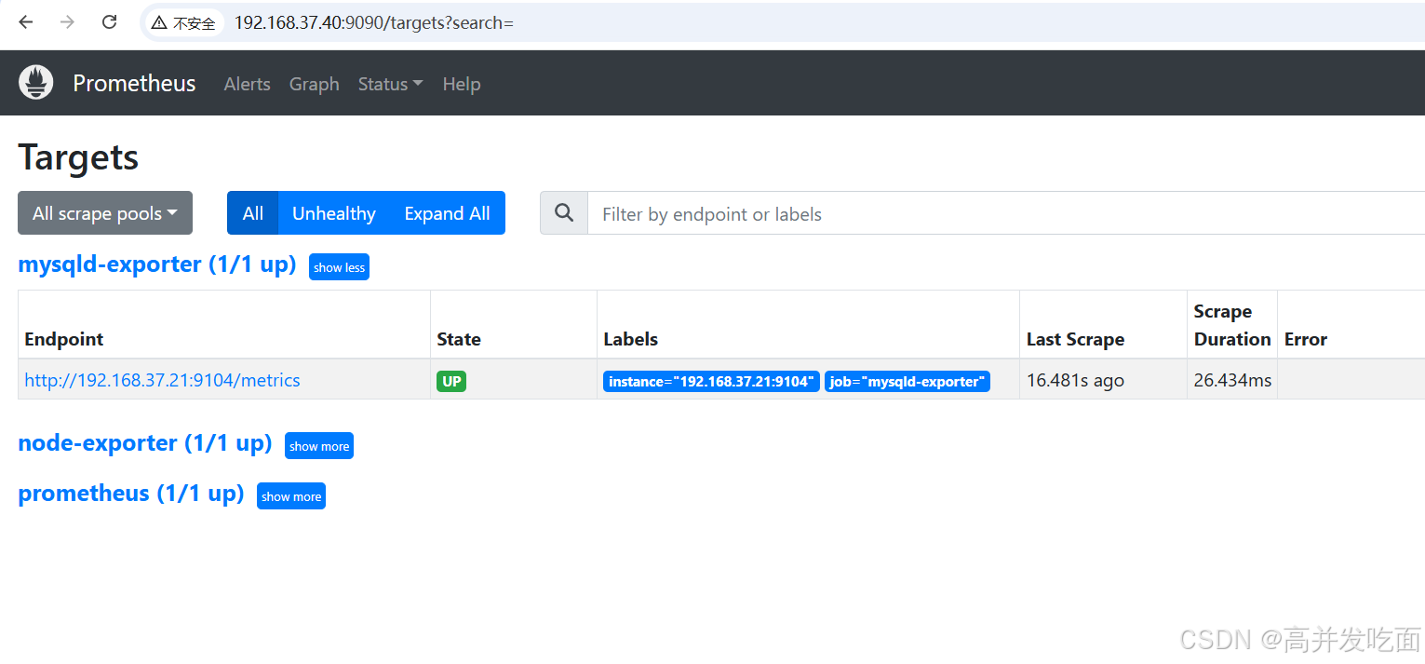Reload the page with refresh icon
This screenshot has height=664, width=1425.
click(109, 21)
